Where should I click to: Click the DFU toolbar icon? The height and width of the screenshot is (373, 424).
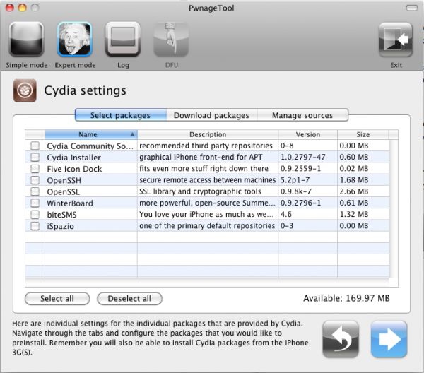point(171,40)
